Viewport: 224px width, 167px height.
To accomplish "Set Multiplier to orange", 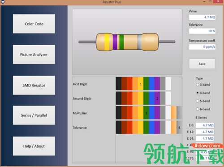I will (x=135, y=113).
